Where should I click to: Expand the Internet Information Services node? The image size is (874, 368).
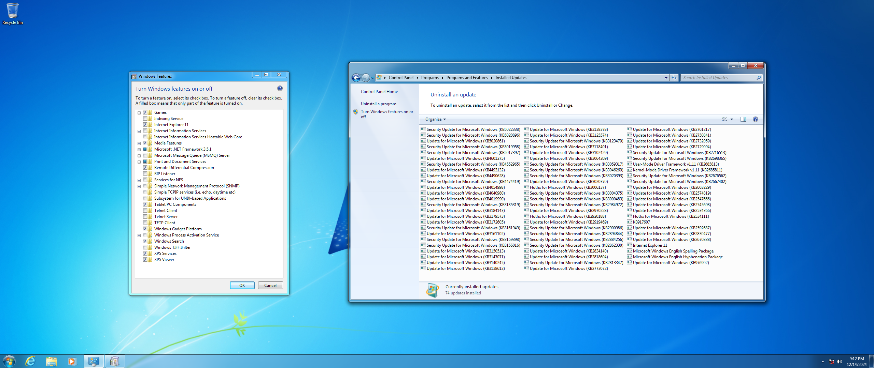pyautogui.click(x=139, y=131)
